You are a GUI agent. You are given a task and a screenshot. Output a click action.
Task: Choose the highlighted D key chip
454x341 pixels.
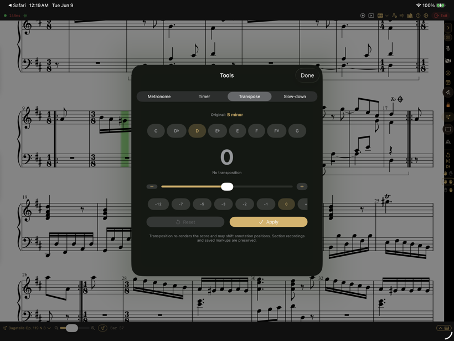click(197, 131)
